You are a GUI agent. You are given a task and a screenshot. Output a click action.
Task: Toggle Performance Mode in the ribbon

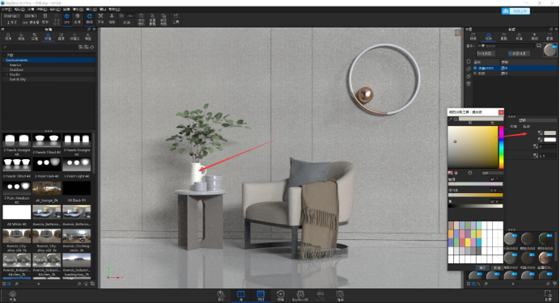point(56,19)
